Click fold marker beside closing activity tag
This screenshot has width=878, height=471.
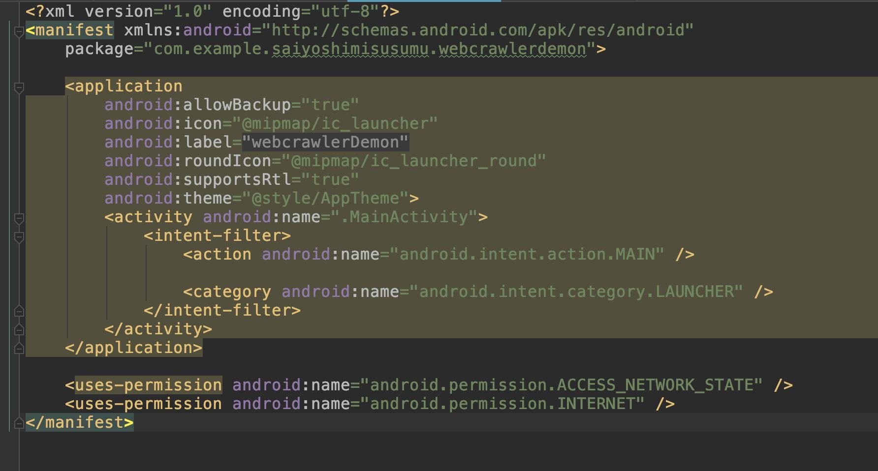pyautogui.click(x=19, y=329)
